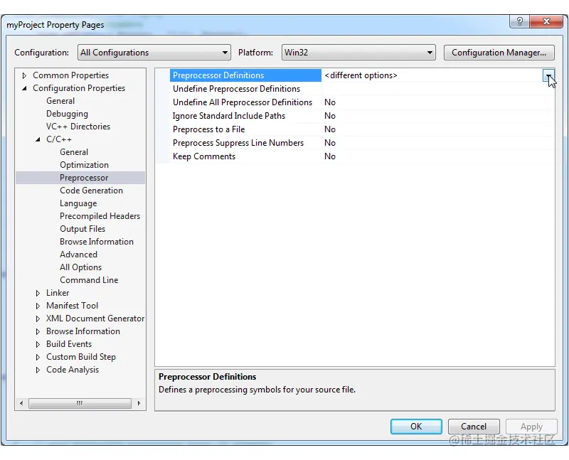
Task: Select Browse Information under C/C++
Action: coord(97,242)
